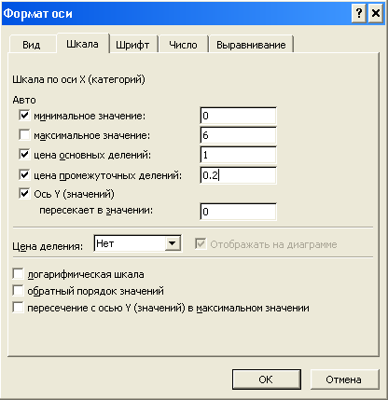This screenshot has width=388, height=400.
Task: Enable максимальное значение auto checkbox
Action: click(24, 135)
